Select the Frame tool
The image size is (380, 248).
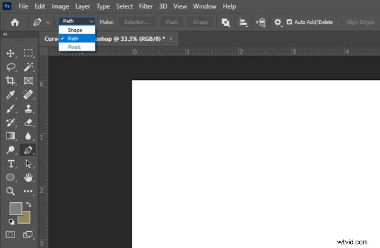(29, 80)
